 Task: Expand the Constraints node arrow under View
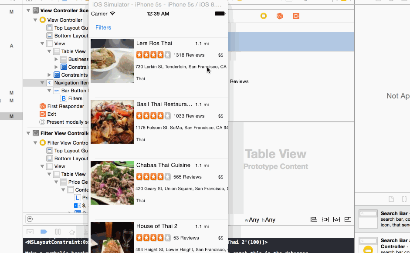(x=49, y=75)
